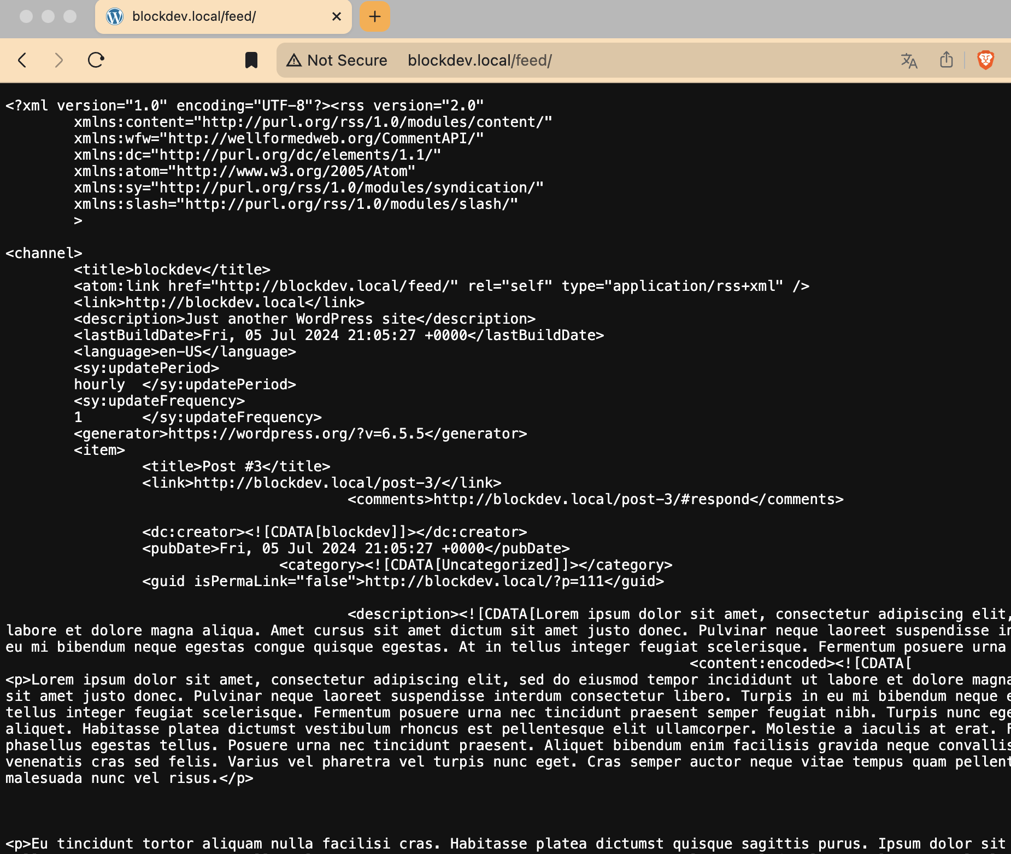Click the post-3 link line
Viewport: 1011px width, 854px height.
pyautogui.click(x=322, y=483)
